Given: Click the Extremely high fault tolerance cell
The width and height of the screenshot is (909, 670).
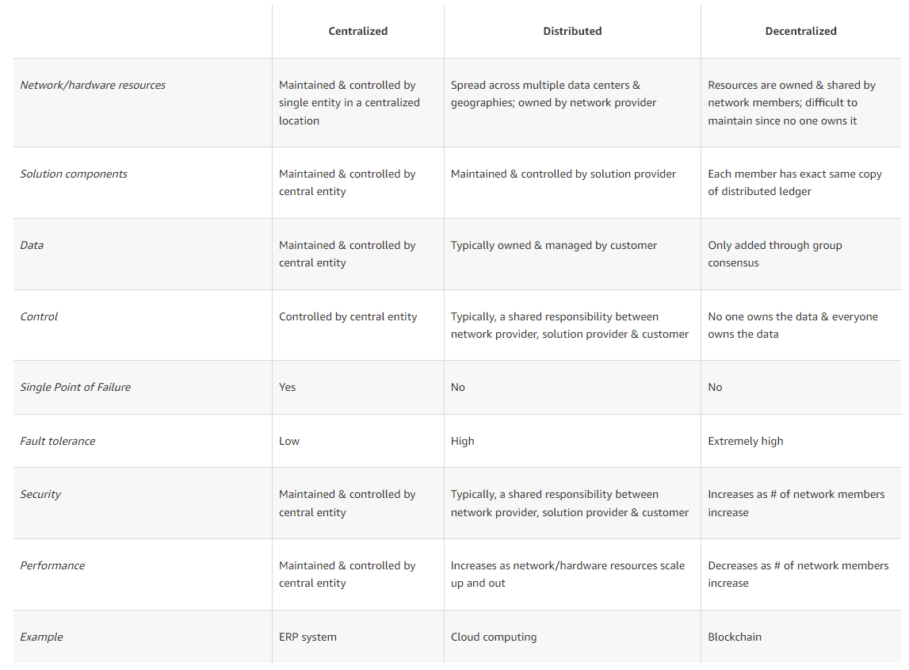Looking at the screenshot, I should [745, 441].
